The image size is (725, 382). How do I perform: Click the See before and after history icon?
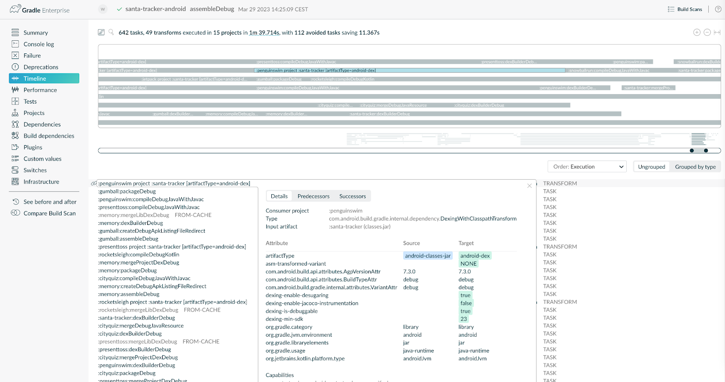[15, 201]
